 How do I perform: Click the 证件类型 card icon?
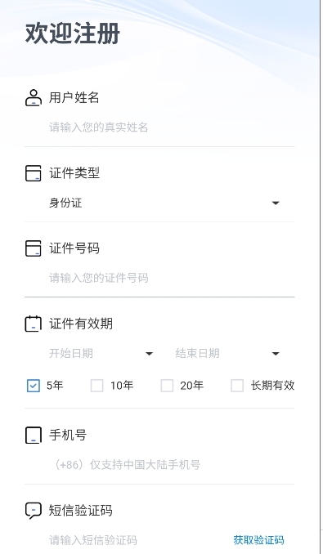(x=34, y=173)
